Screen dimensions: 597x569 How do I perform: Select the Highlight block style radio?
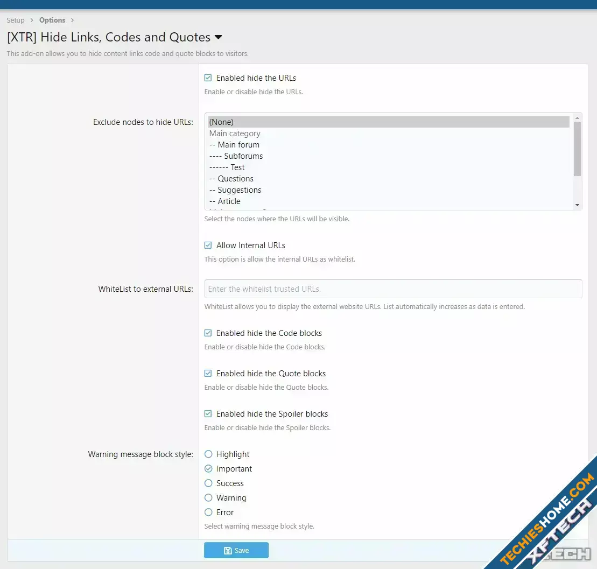(208, 454)
